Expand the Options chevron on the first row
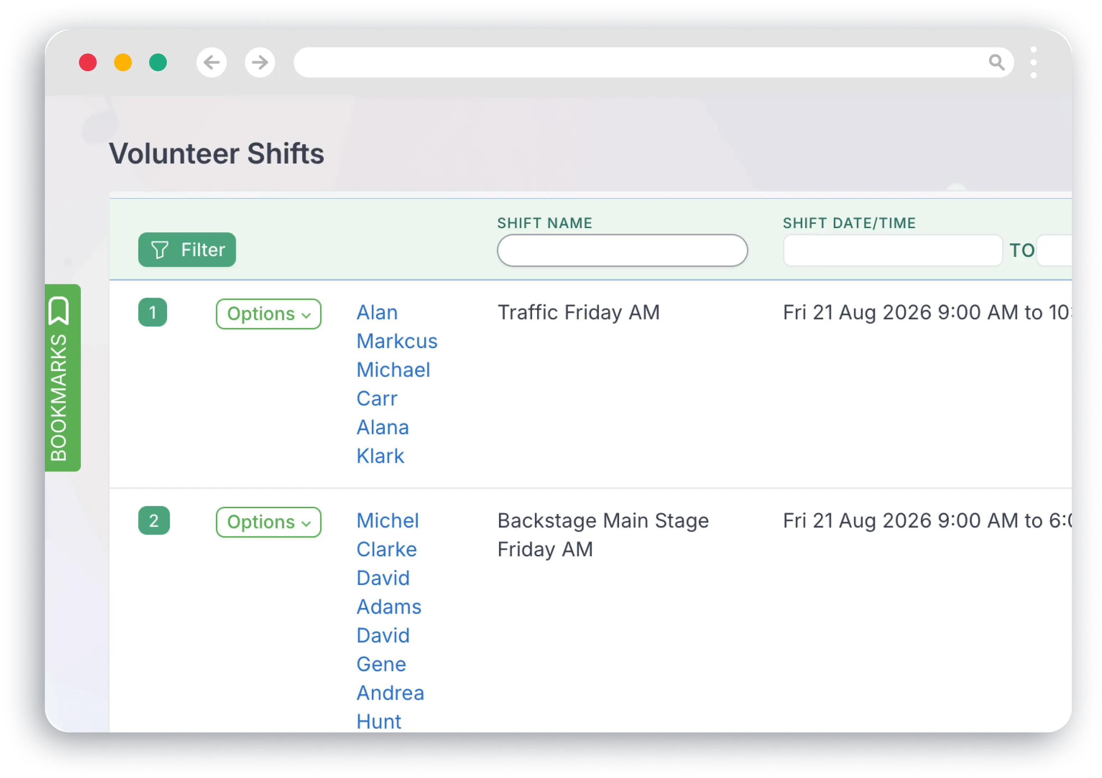Viewport: 1102px width, 778px height. [x=306, y=316]
